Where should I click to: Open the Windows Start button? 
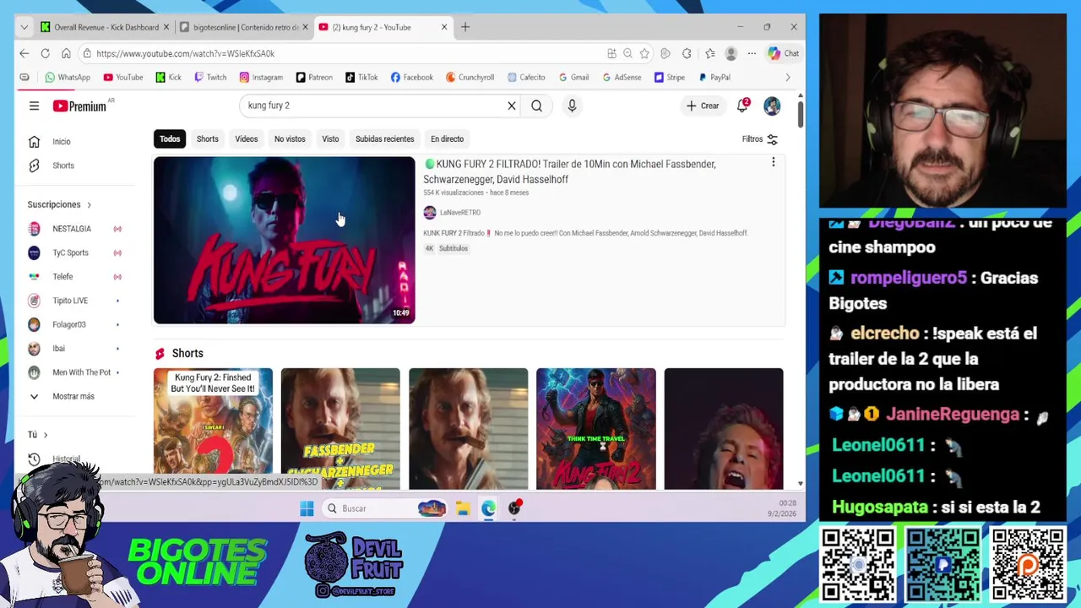[x=307, y=508]
